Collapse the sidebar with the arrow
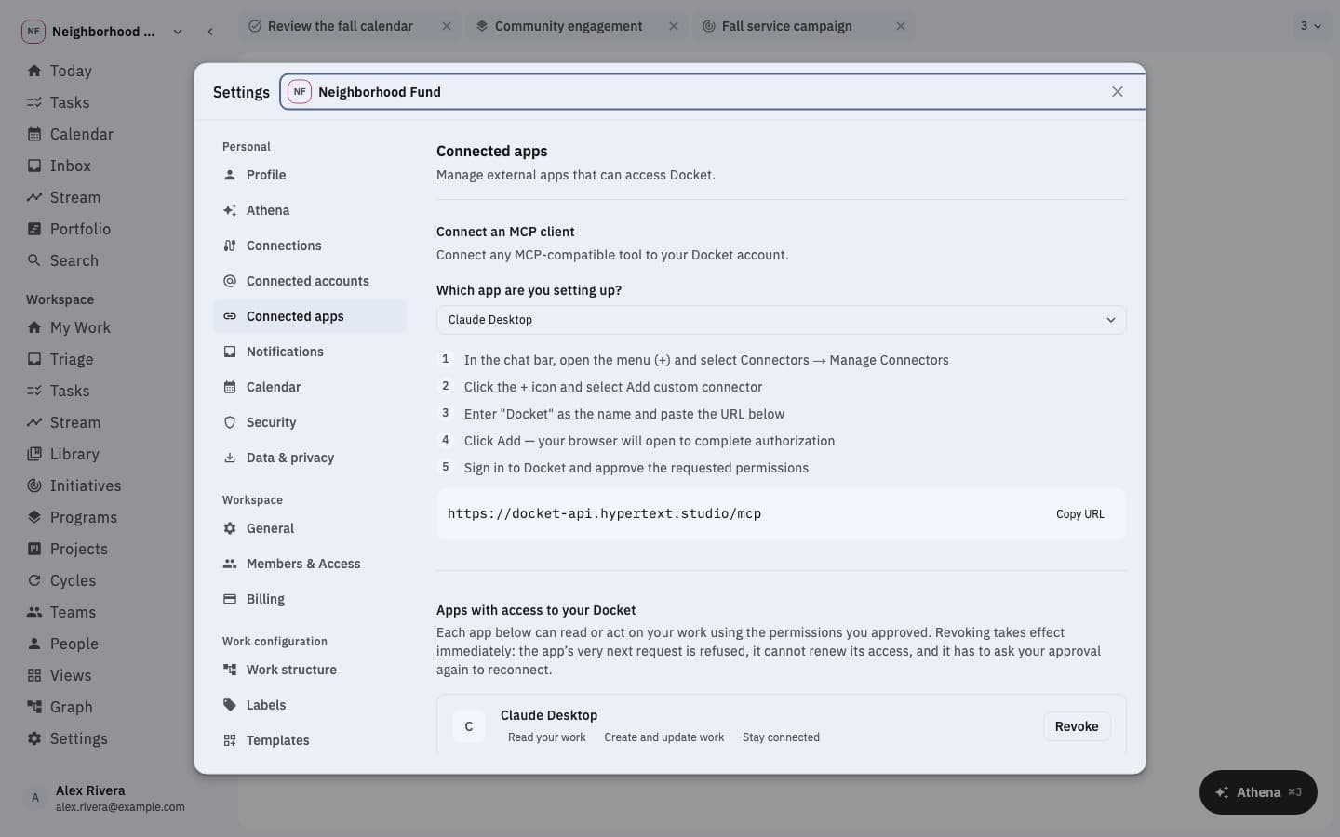This screenshot has height=837, width=1340. pyautogui.click(x=210, y=32)
